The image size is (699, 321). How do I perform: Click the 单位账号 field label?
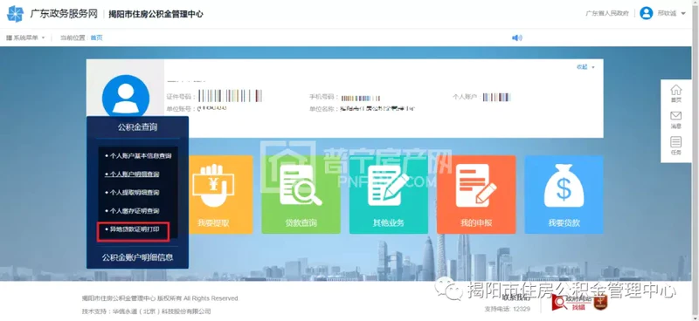point(181,108)
